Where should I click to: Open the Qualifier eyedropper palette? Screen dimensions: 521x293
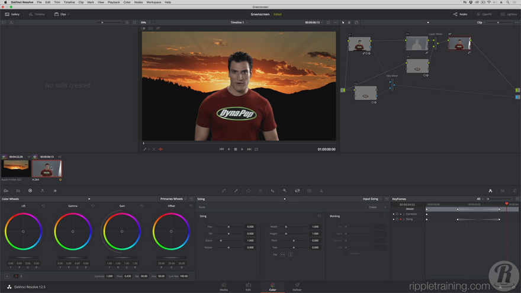click(x=236, y=191)
